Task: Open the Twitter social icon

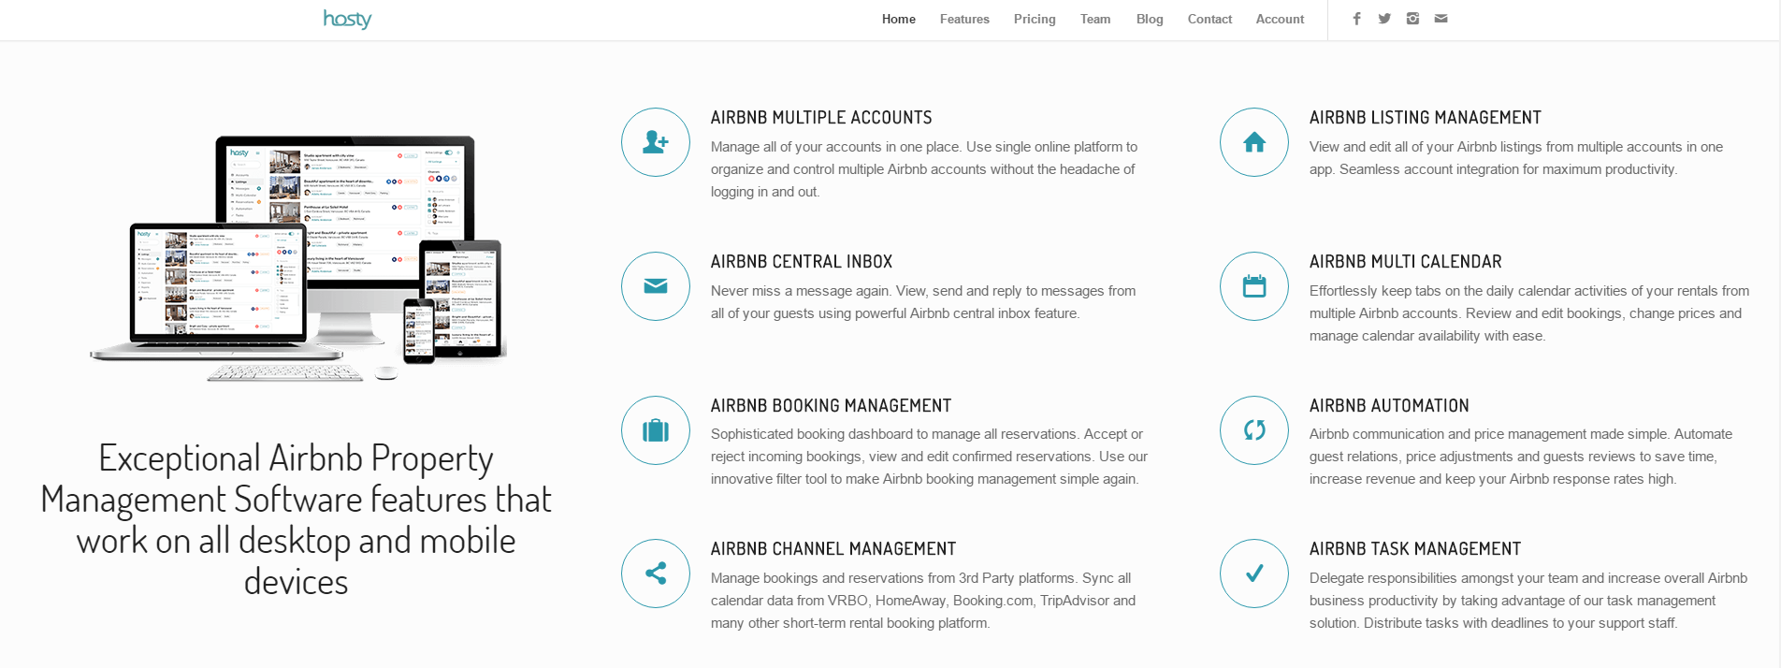Action: (x=1384, y=19)
